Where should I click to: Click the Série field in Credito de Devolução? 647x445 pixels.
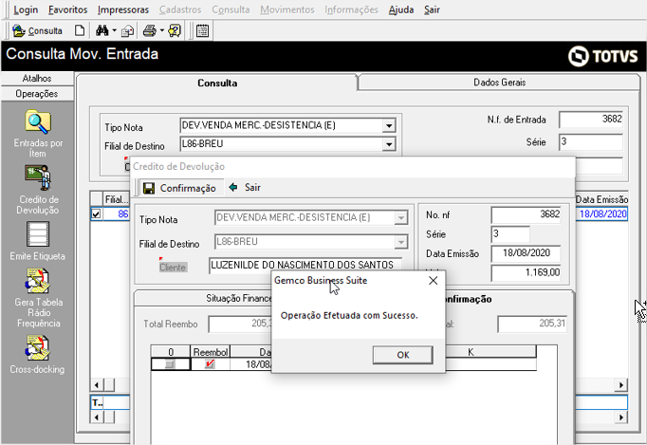pos(510,234)
